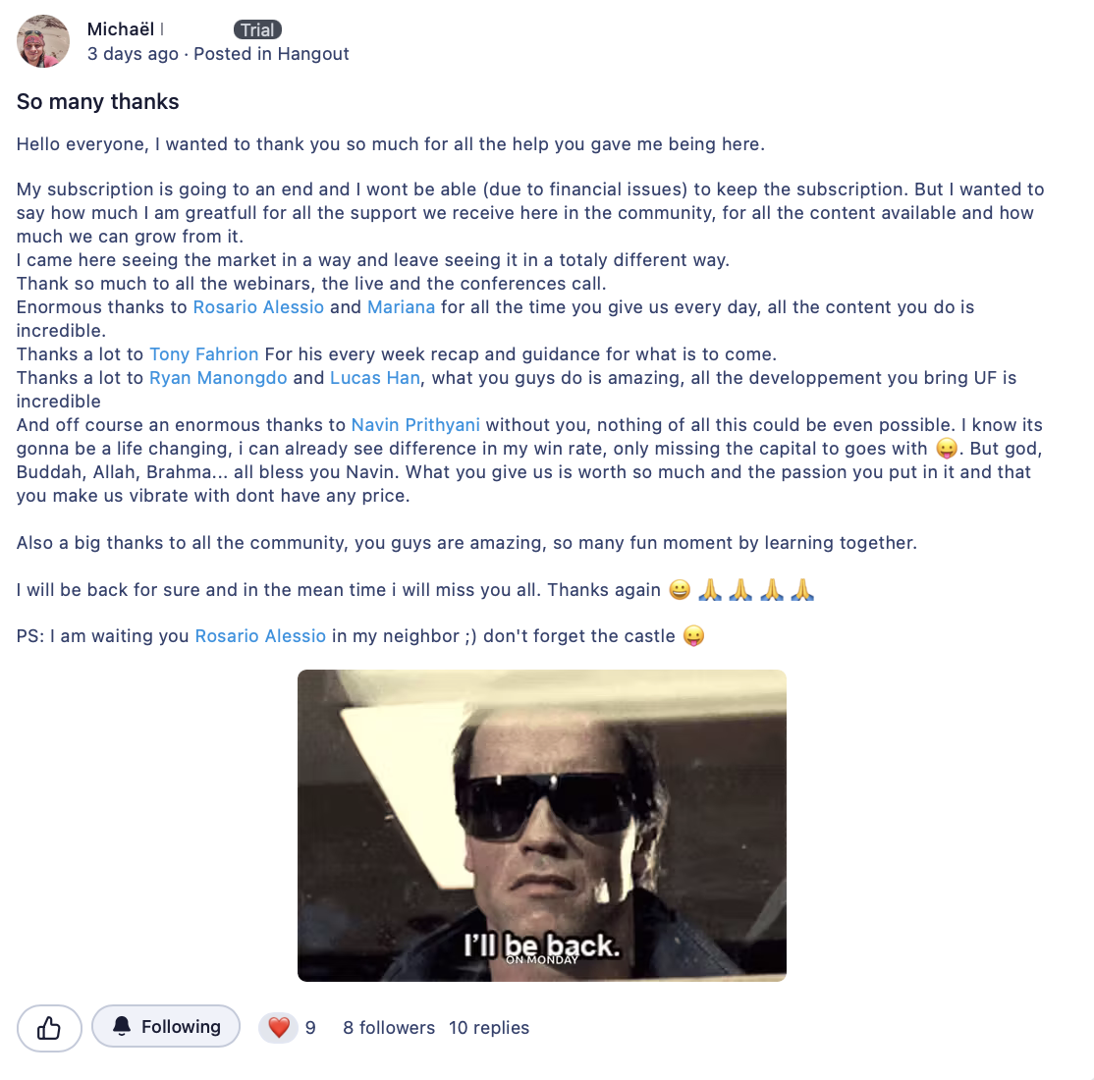
Task: Click Rosario Alessio mention in PS line
Action: [x=260, y=636]
